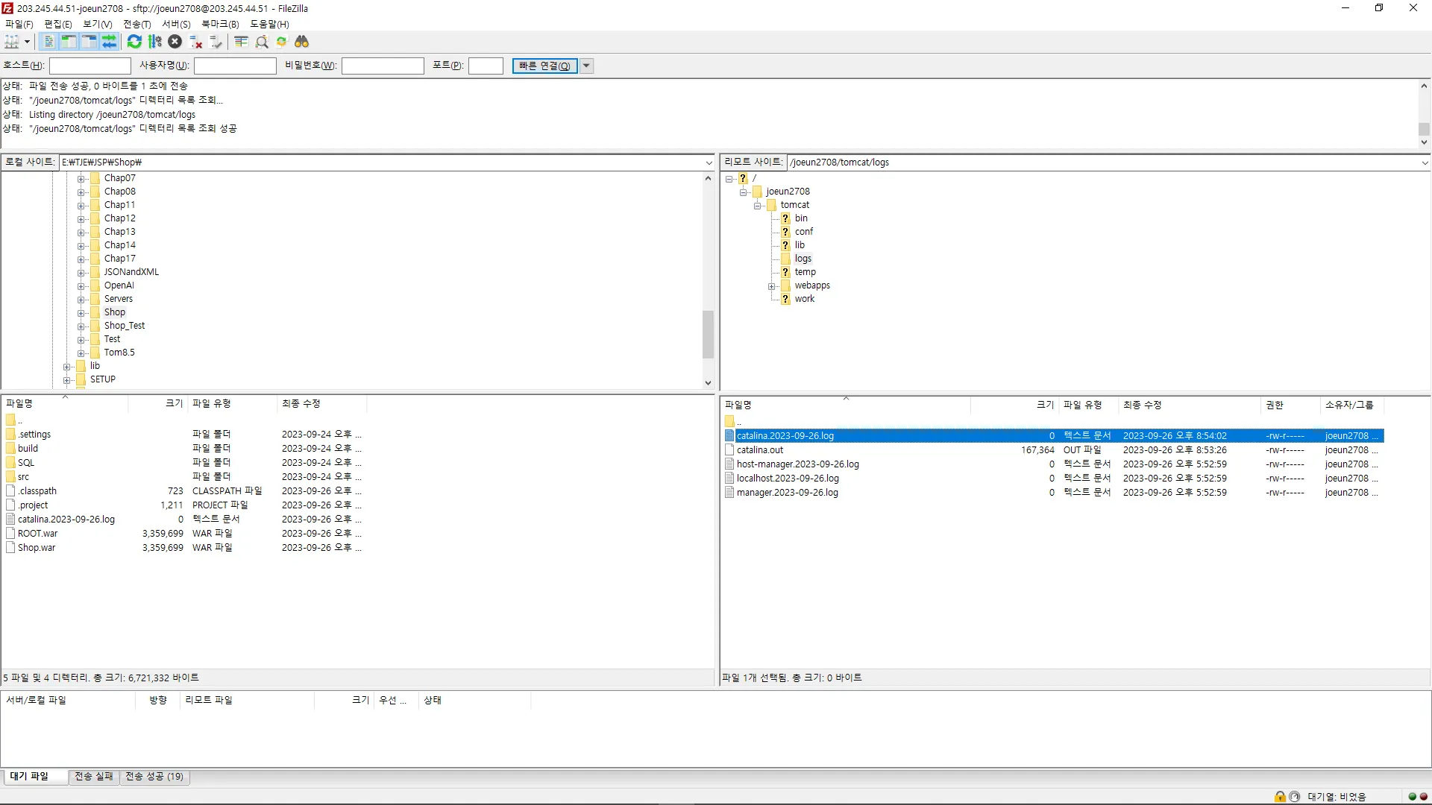Toggle processing of transfer queue
Image resolution: width=1432 pixels, height=805 pixels.
pos(155,42)
